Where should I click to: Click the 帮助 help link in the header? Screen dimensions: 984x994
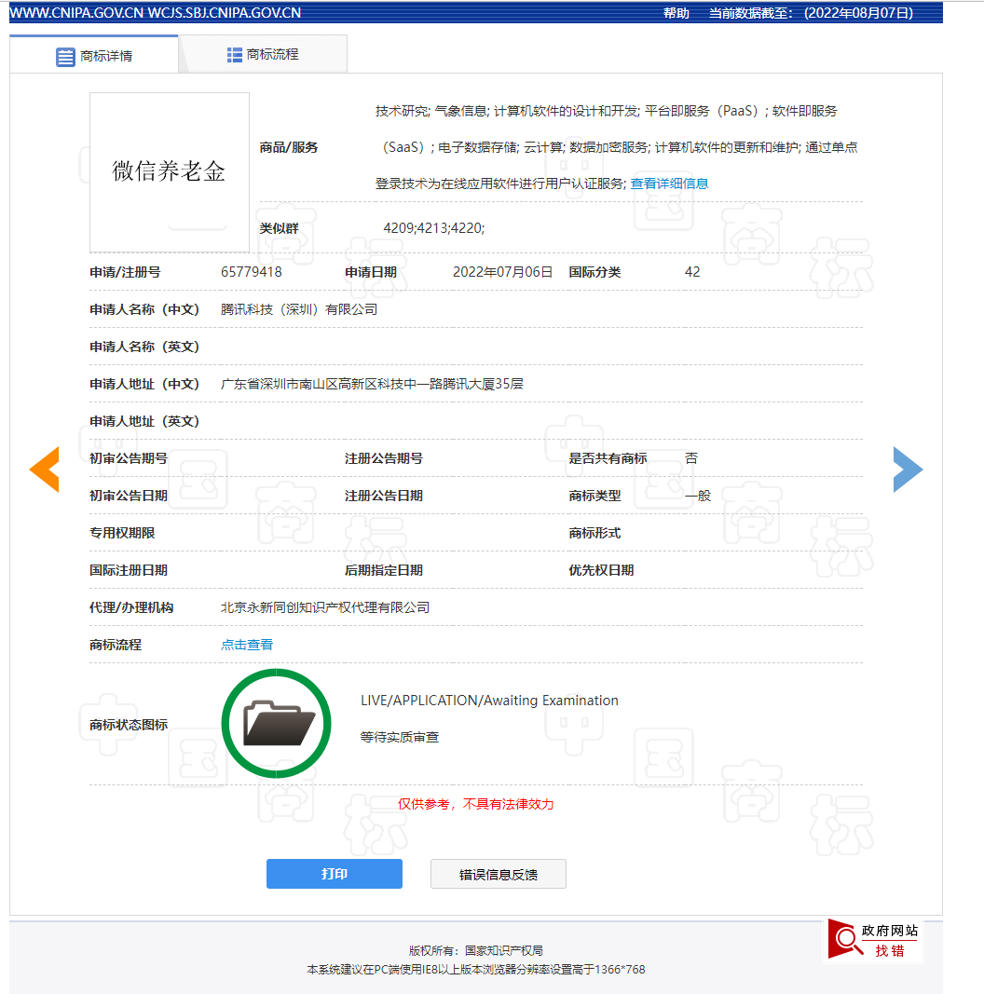674,14
